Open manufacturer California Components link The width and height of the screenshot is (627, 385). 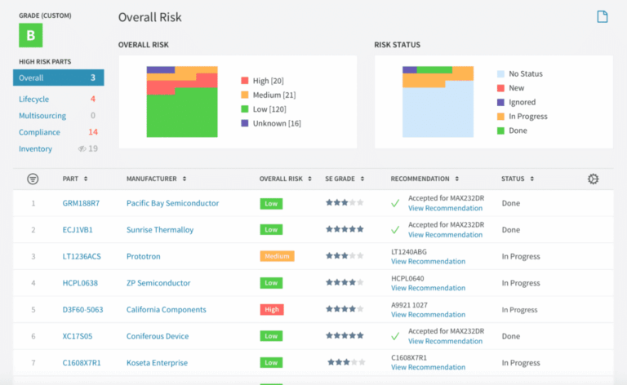(167, 309)
